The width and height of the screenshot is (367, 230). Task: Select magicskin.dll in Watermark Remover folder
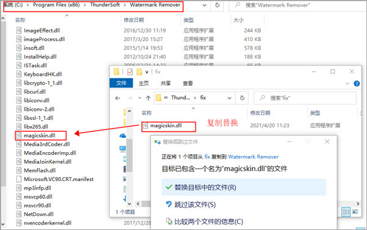pos(39,135)
